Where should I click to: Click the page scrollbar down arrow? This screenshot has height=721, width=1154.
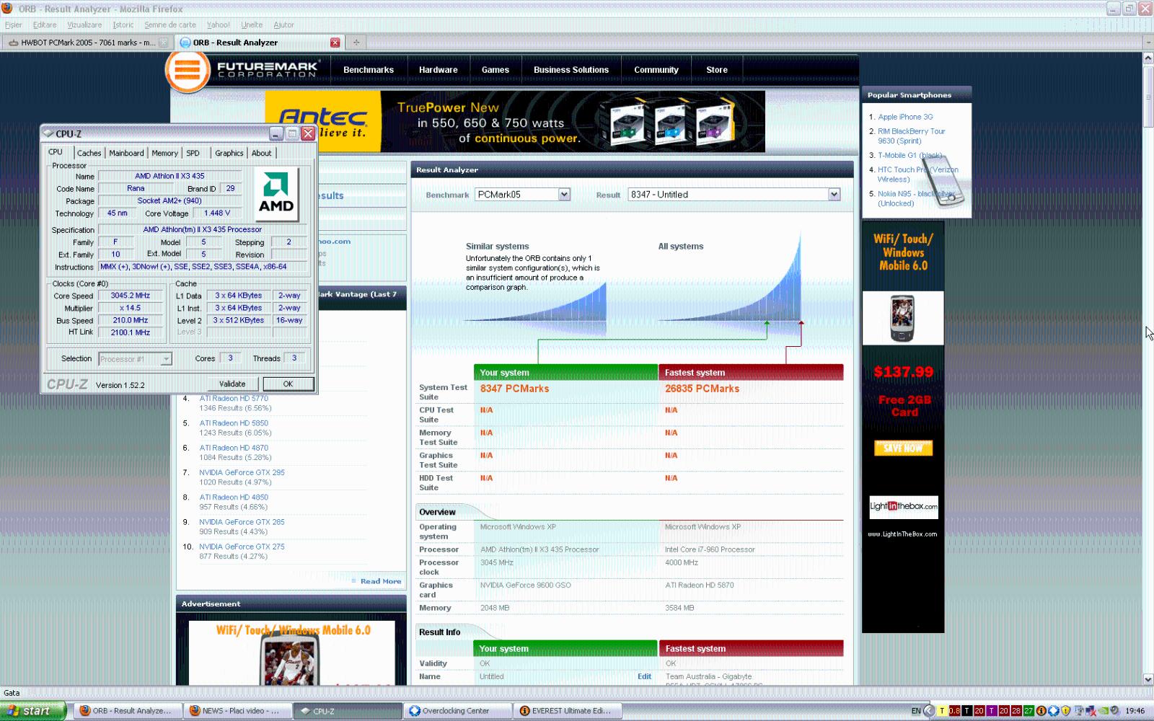click(1148, 679)
